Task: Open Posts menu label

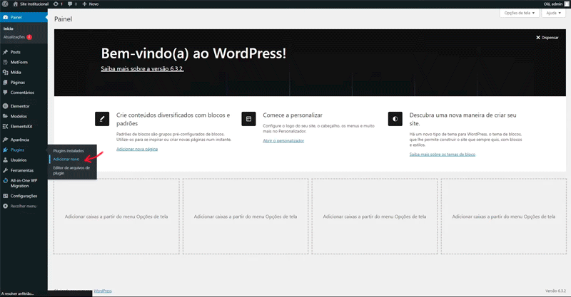Action: point(15,52)
